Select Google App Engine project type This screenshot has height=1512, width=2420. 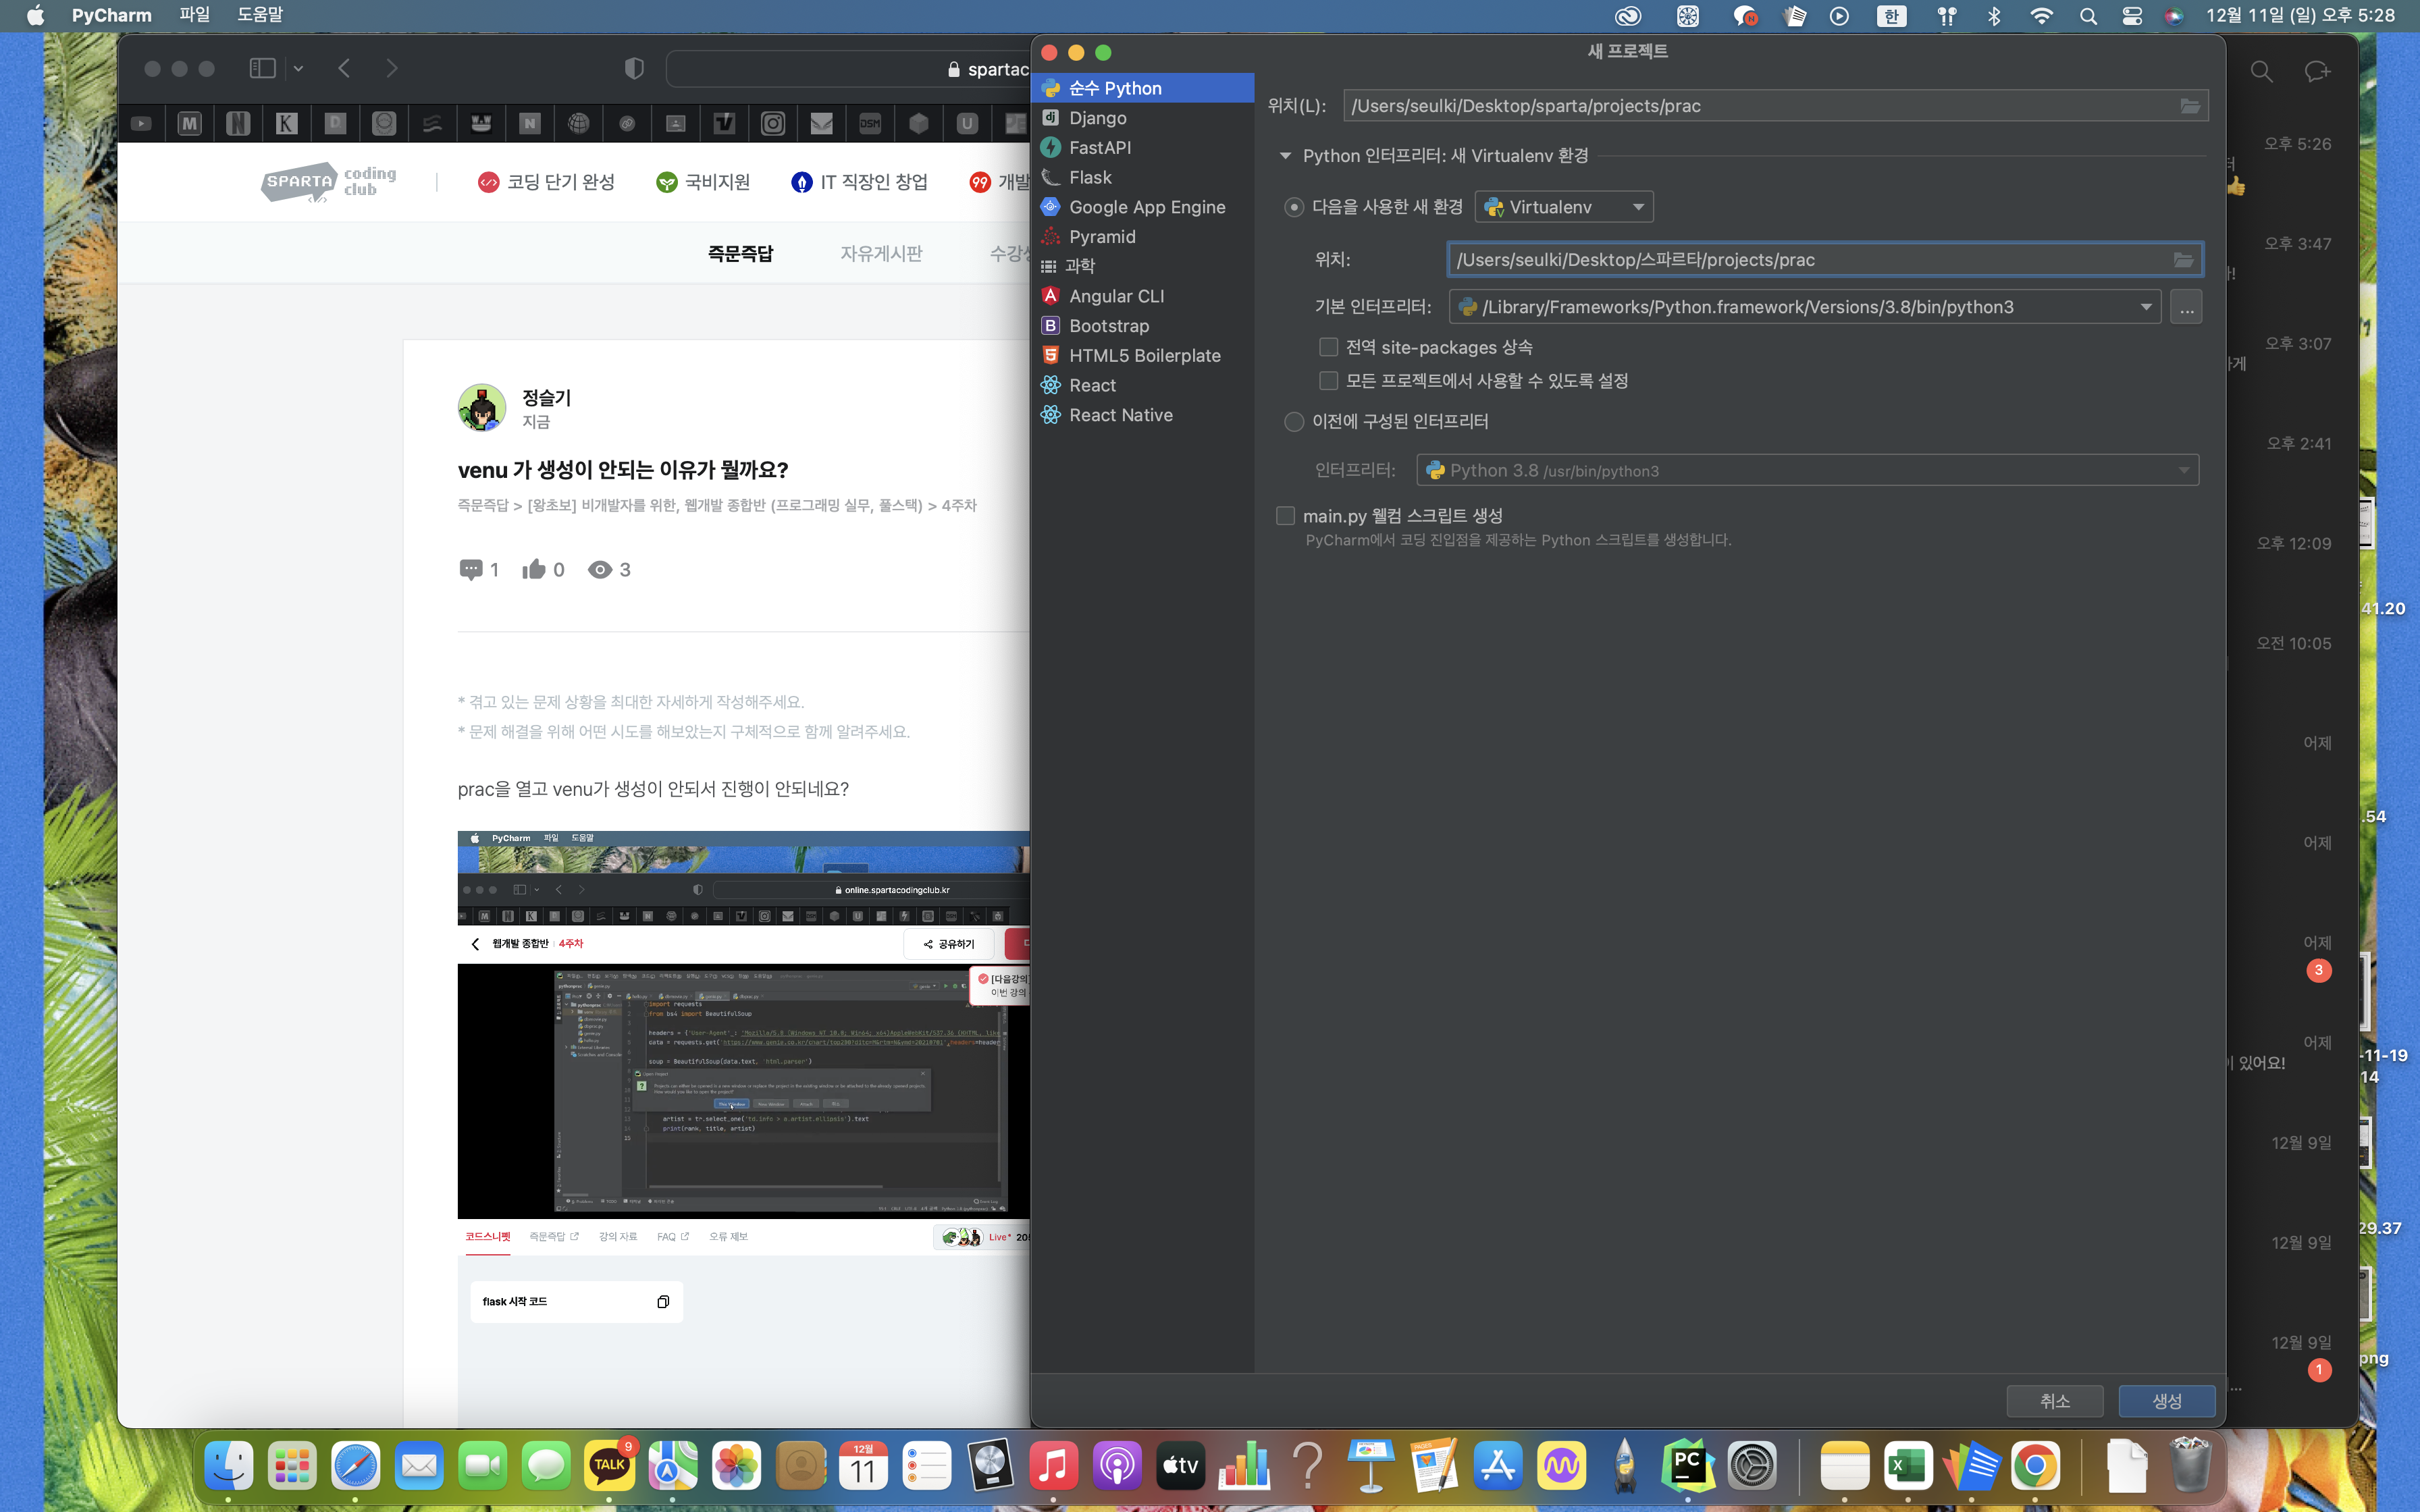click(x=1142, y=207)
